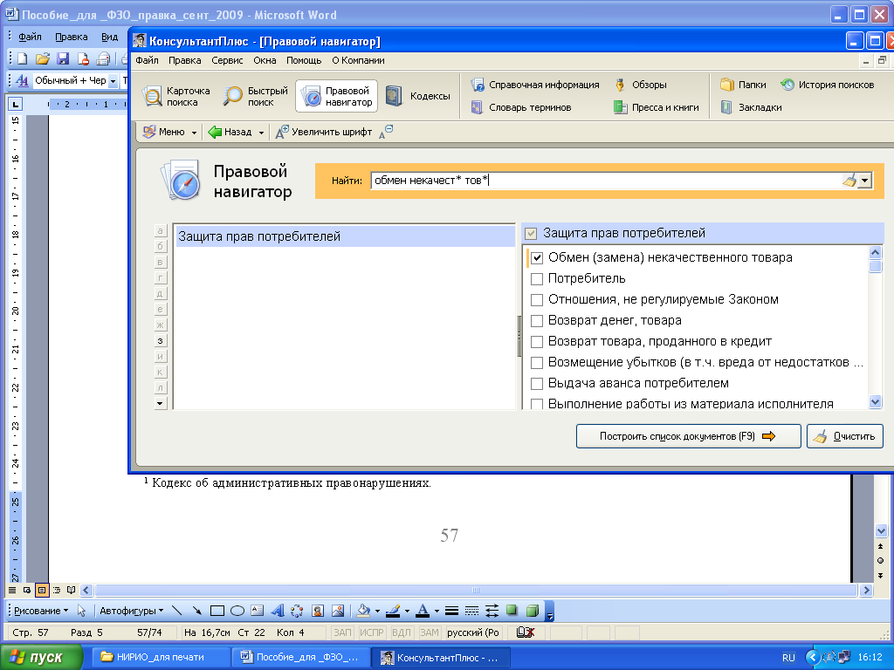Check Возврат денег, товара
Screen dimensions: 894x670
[x=537, y=321]
